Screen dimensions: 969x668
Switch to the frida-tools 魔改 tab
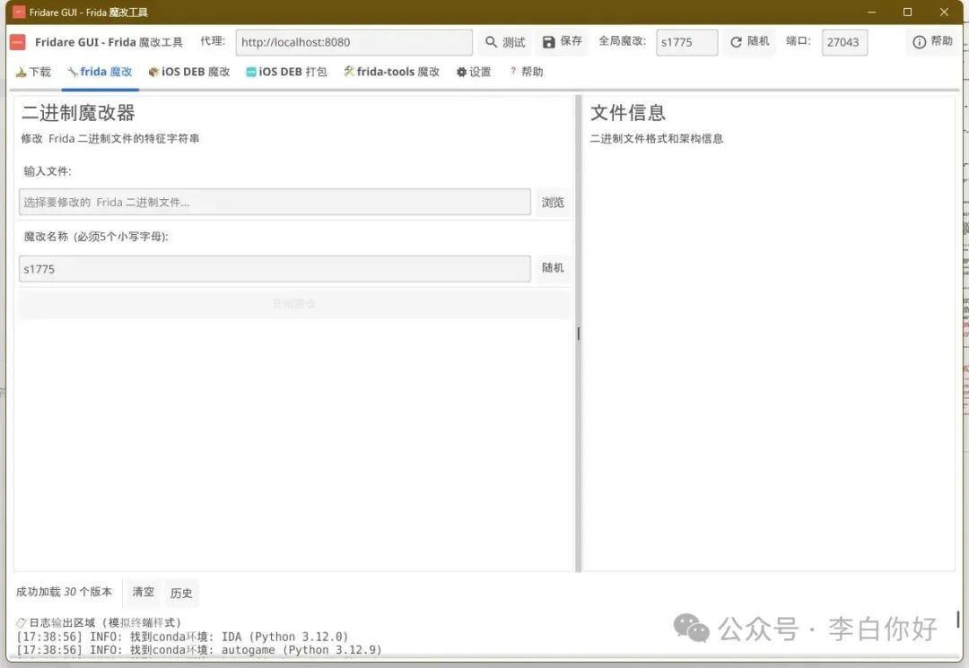click(x=392, y=72)
